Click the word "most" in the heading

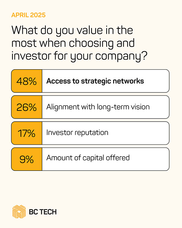pos(24,43)
